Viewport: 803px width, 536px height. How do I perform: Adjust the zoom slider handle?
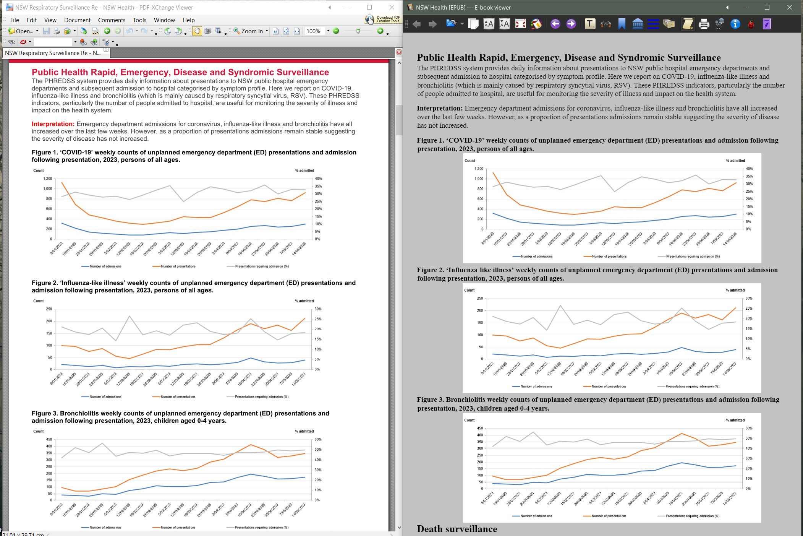[358, 31]
